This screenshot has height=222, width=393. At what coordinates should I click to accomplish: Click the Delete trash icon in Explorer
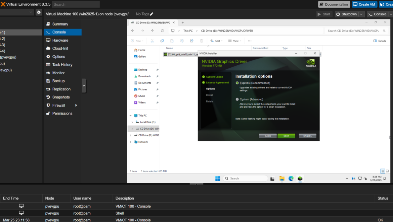pyautogui.click(x=202, y=41)
